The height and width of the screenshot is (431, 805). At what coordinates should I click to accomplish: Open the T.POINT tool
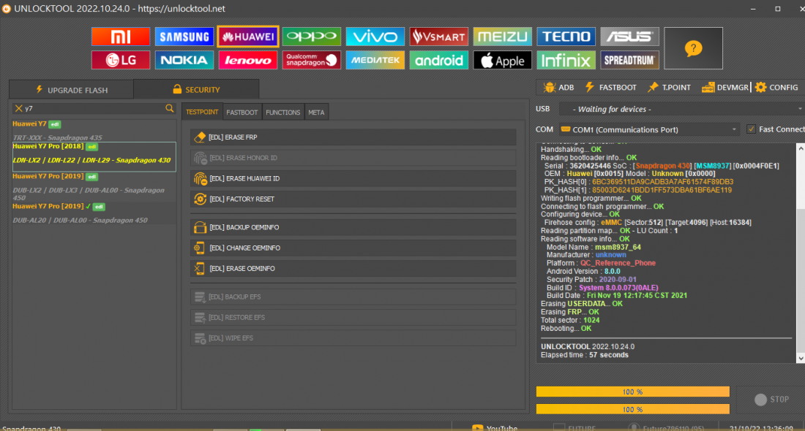(x=669, y=87)
